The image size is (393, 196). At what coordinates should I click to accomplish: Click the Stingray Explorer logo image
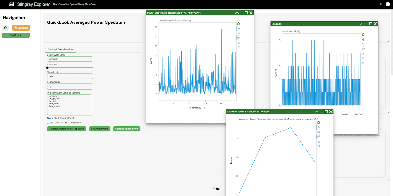(11, 4)
